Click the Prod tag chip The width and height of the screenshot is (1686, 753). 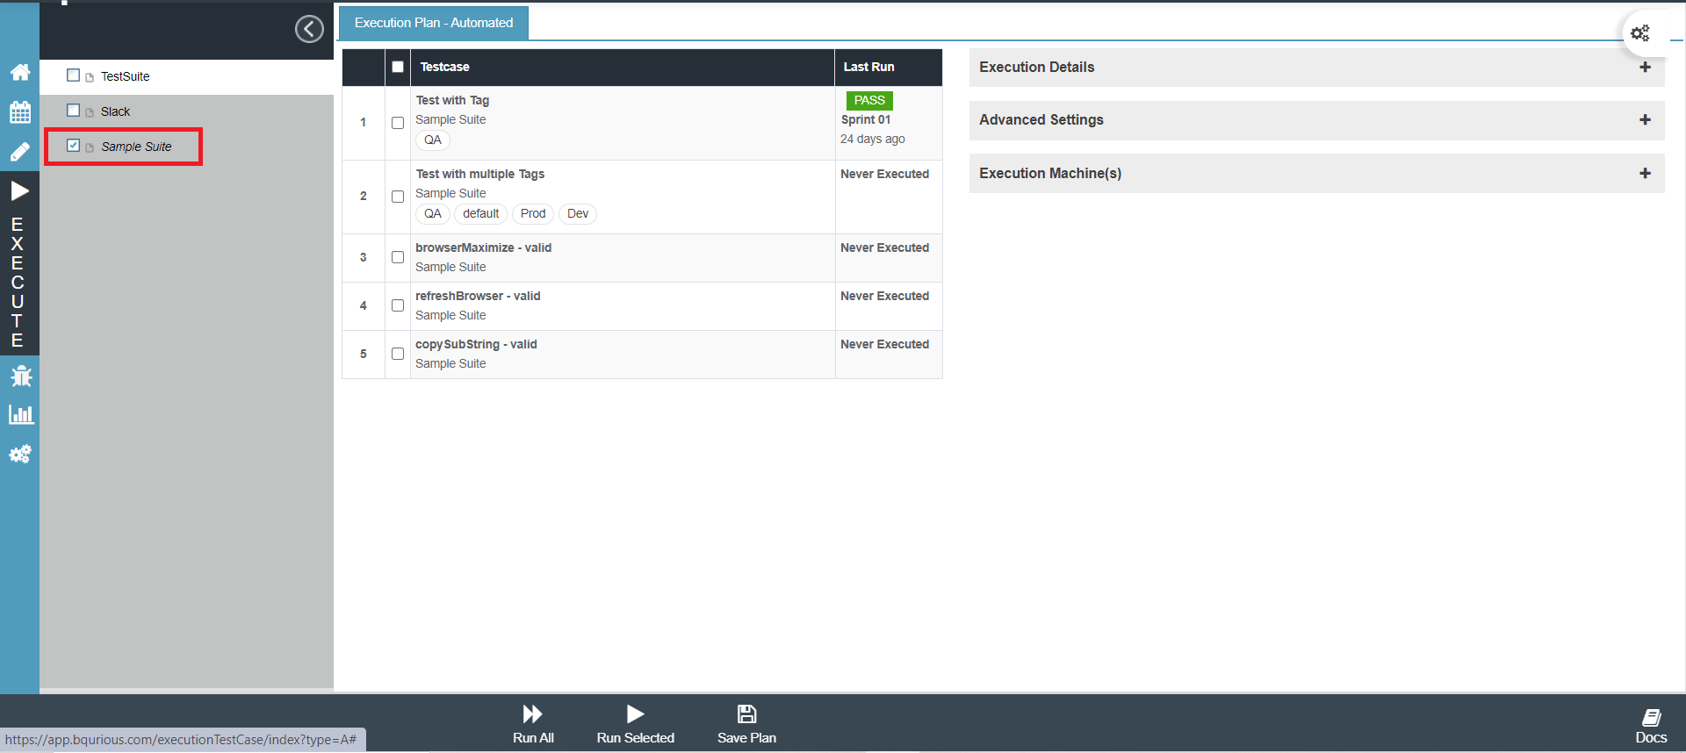[533, 214]
